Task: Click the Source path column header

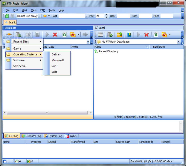Action: 127,142
